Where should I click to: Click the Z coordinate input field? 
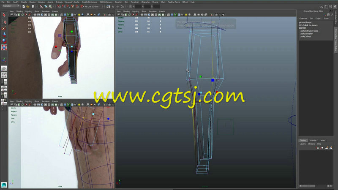tap(156, 6)
